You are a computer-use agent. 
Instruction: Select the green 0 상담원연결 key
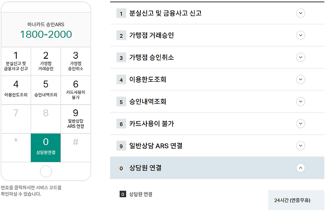(x=46, y=148)
